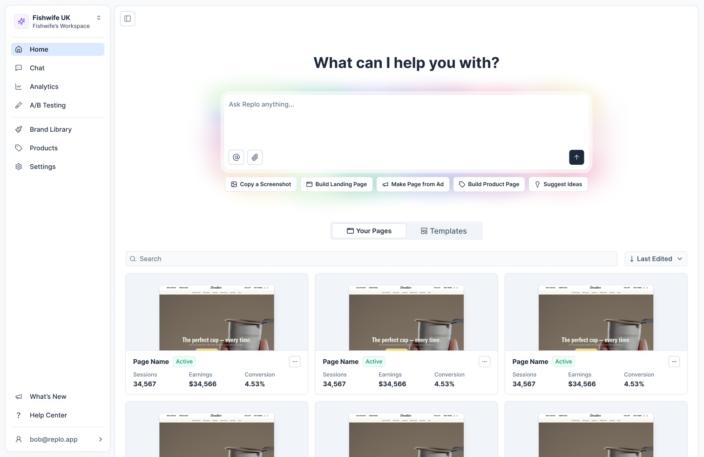Open Products in the sidebar
The height and width of the screenshot is (457, 704).
click(x=58, y=148)
